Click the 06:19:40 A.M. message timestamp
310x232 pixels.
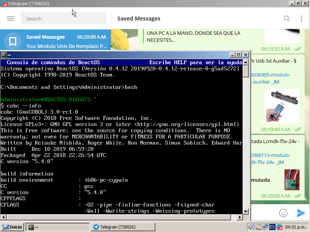[276, 130]
